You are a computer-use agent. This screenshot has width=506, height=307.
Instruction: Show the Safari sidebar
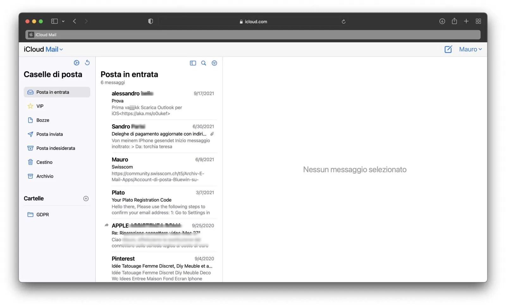(54, 21)
